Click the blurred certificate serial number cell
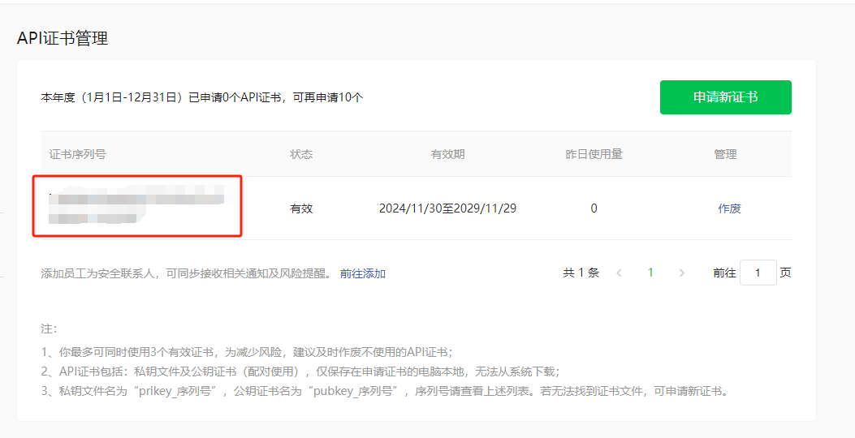Viewport: 855px width, 438px height. tap(136, 207)
